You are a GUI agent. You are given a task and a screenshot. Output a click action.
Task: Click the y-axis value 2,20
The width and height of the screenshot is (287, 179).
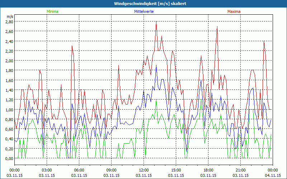9,51
